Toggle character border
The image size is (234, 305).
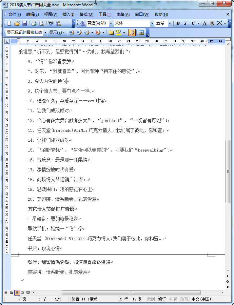[205, 23]
